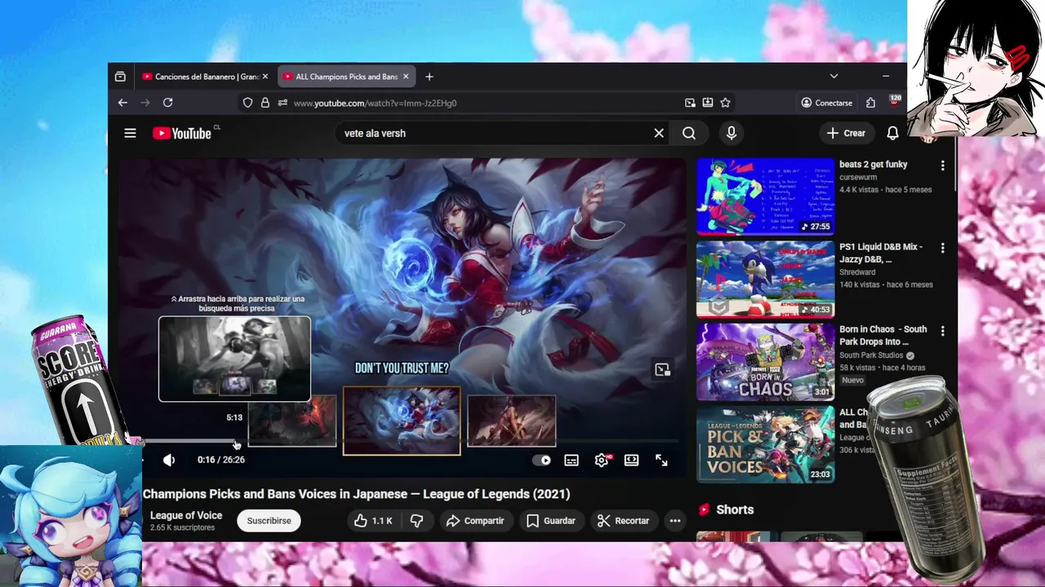The width and height of the screenshot is (1045, 587).
Task: Open the red extension badge showing 120
Action: point(895,101)
